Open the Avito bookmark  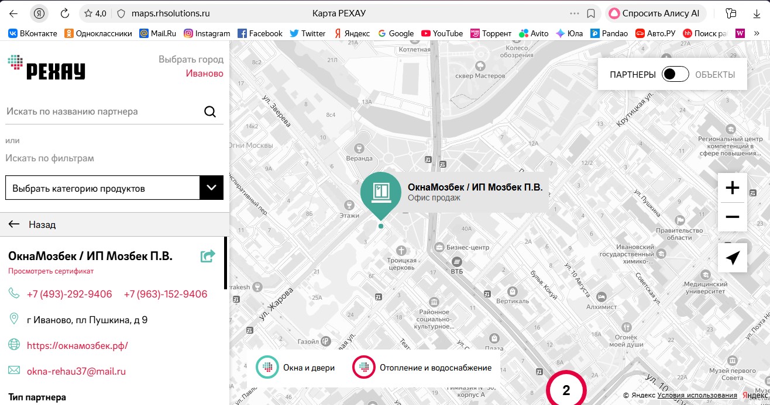(x=533, y=33)
